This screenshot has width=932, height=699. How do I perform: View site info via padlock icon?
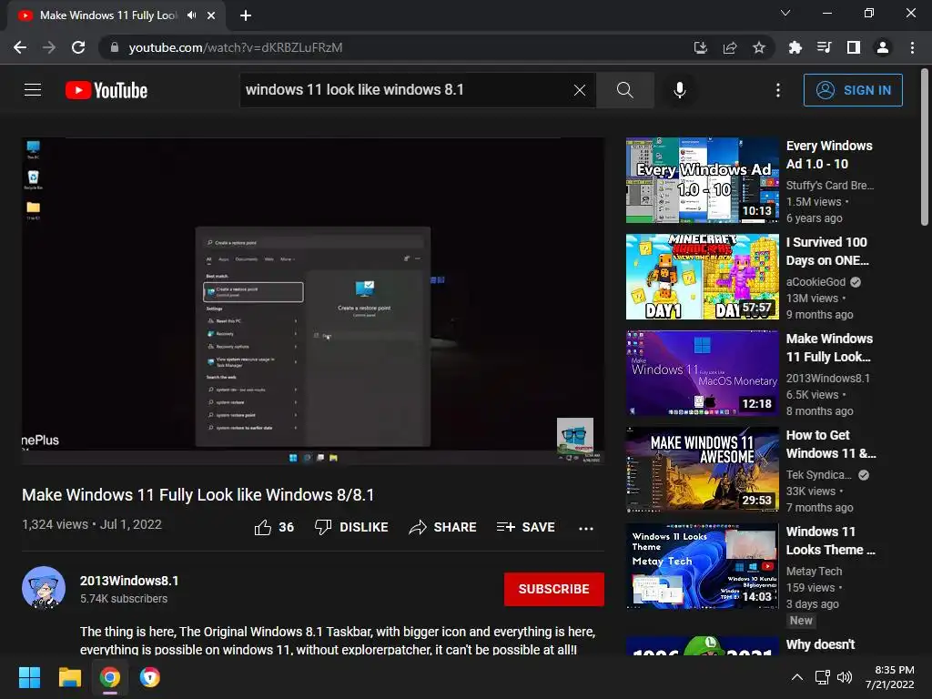[114, 47]
